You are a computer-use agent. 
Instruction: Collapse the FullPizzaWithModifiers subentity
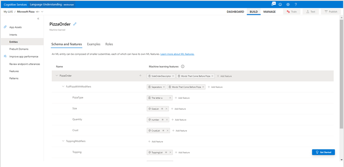click(x=63, y=87)
